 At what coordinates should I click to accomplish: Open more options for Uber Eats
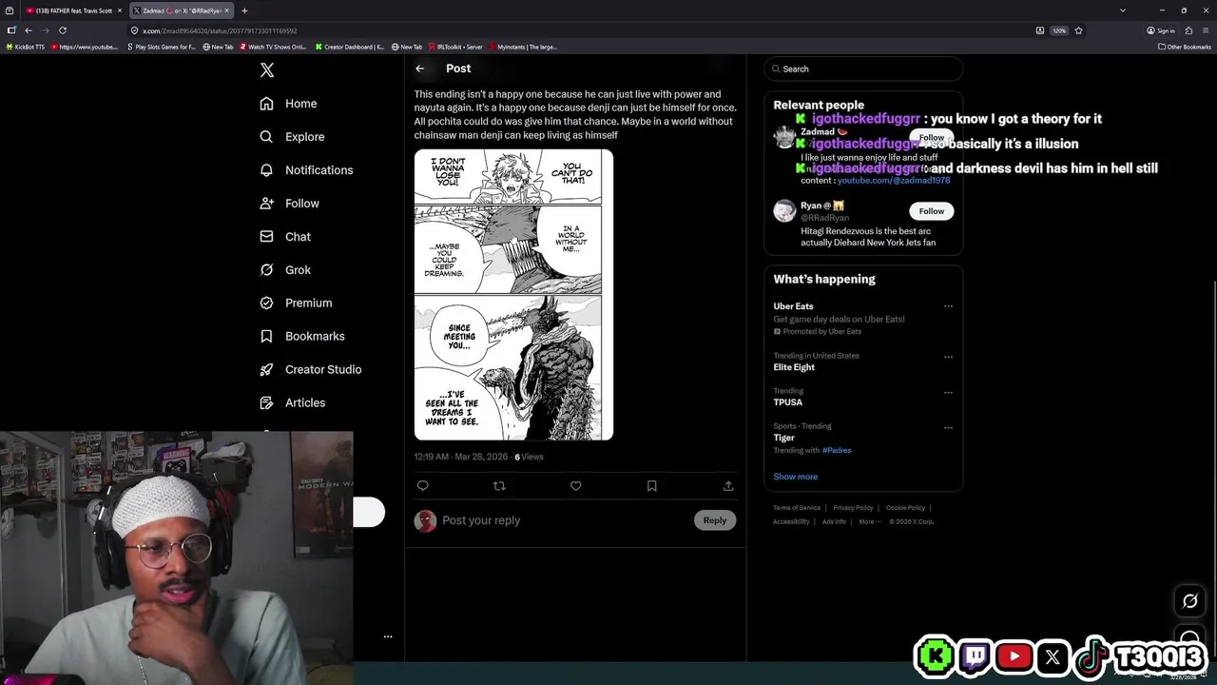[948, 306]
